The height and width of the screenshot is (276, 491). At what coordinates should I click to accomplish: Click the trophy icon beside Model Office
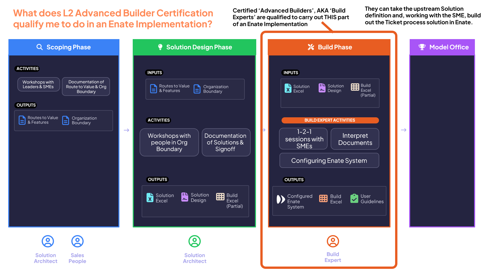[x=422, y=47]
